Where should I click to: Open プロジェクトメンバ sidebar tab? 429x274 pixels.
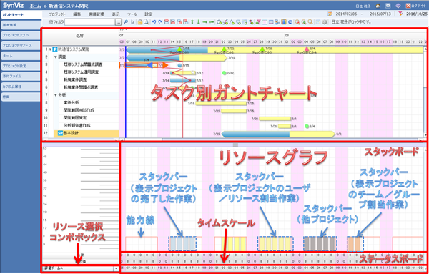pyautogui.click(x=21, y=35)
